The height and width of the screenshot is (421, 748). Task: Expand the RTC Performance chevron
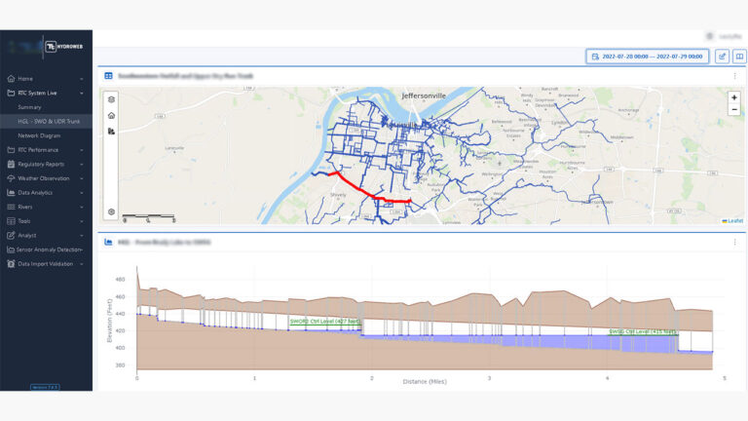[82, 150]
